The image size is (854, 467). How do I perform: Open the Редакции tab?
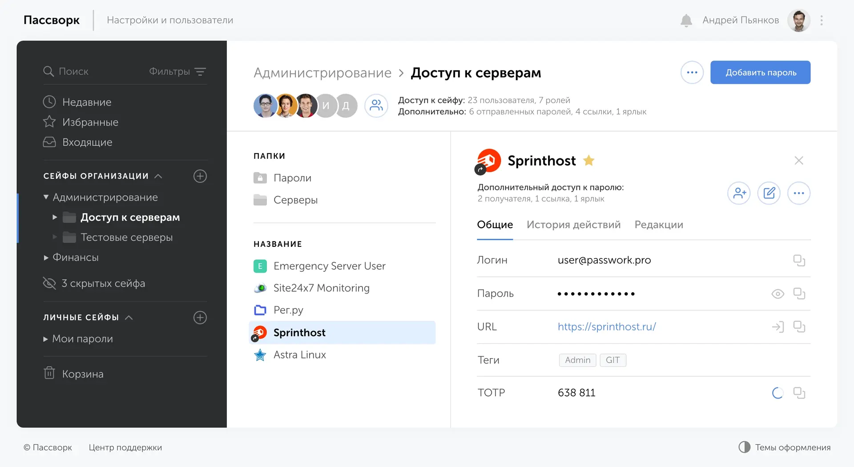pyautogui.click(x=659, y=225)
